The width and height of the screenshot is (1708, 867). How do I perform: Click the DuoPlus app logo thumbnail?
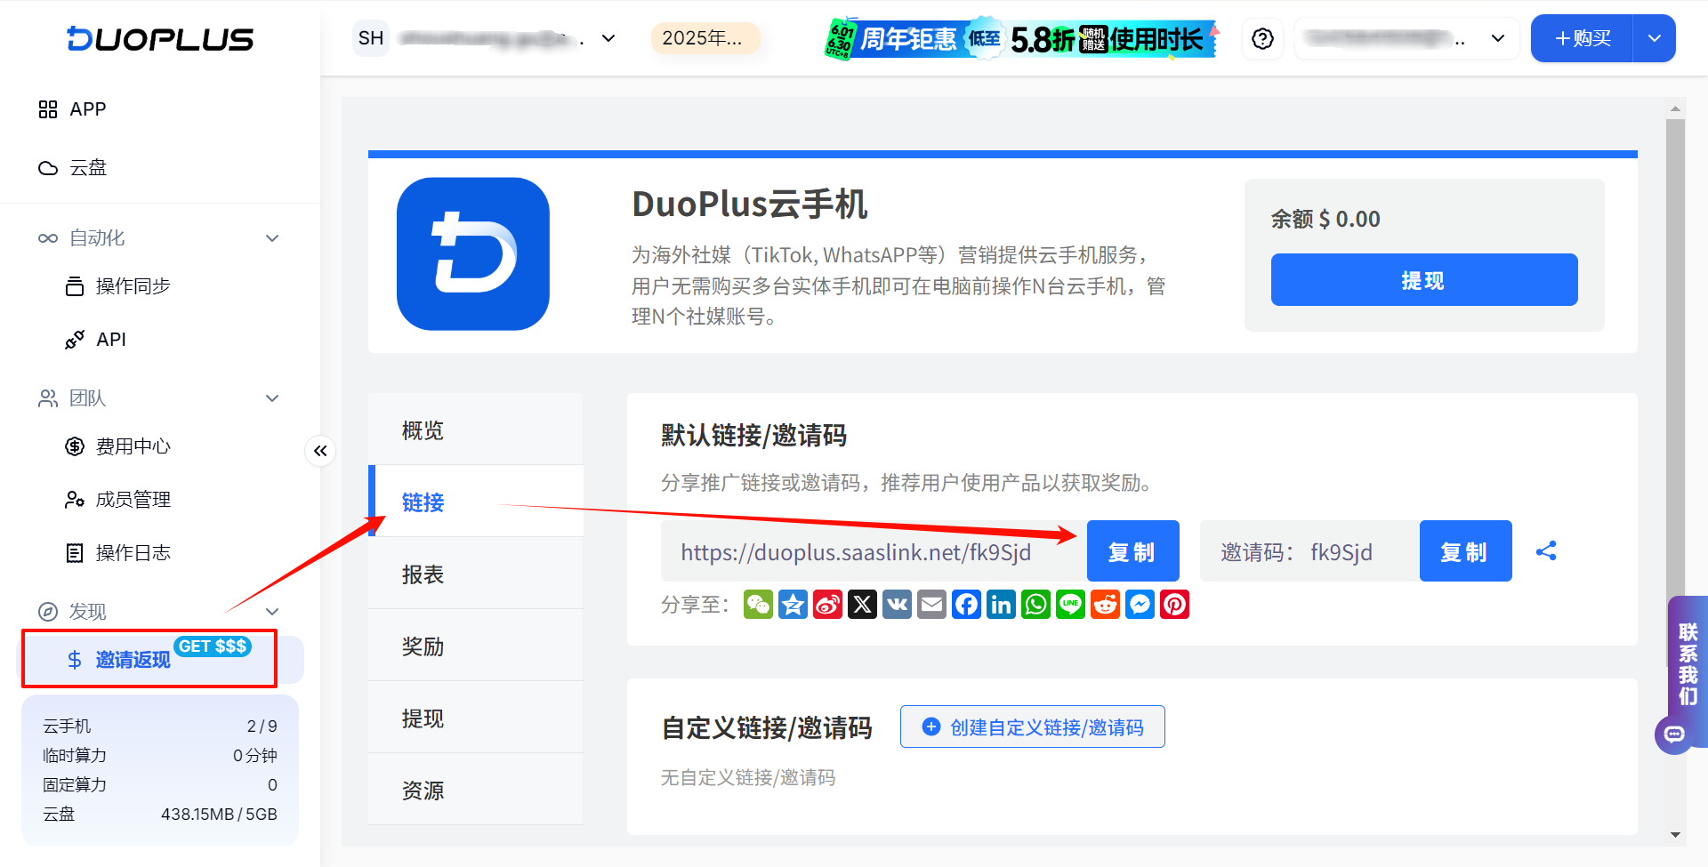(x=472, y=254)
